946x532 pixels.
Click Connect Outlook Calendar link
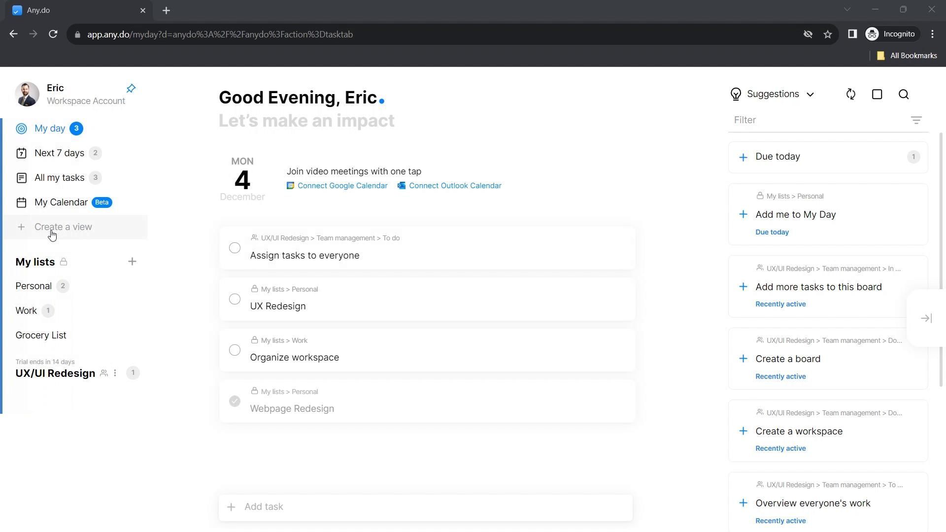point(454,186)
